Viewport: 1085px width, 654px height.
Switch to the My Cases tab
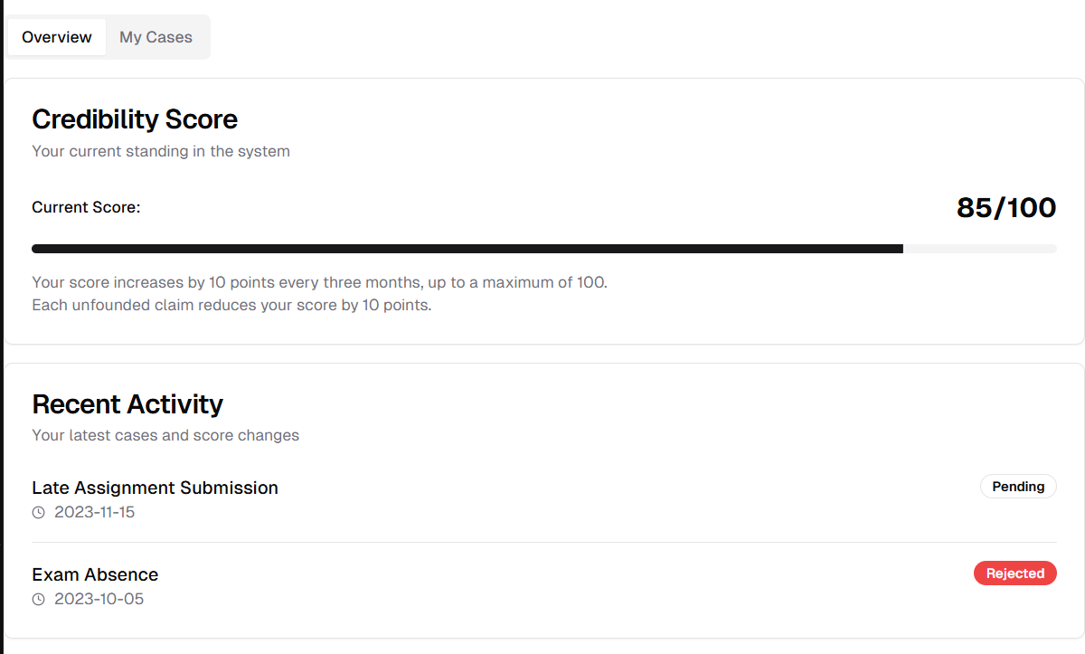pyautogui.click(x=156, y=37)
